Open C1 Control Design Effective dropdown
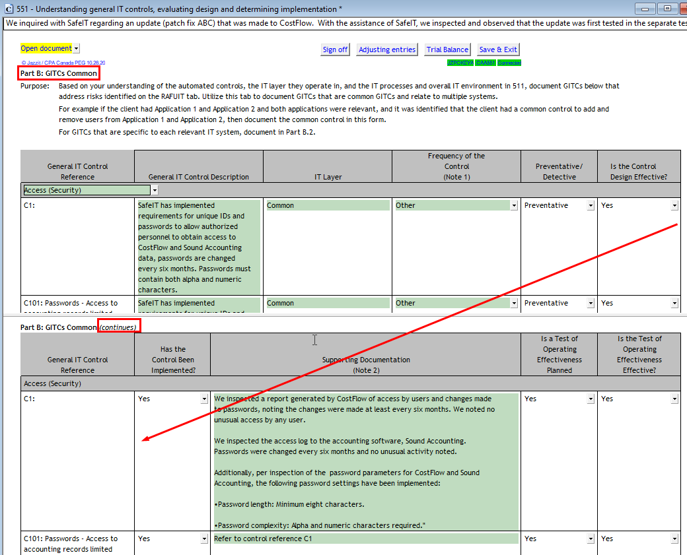The width and height of the screenshot is (687, 555). pos(674,206)
